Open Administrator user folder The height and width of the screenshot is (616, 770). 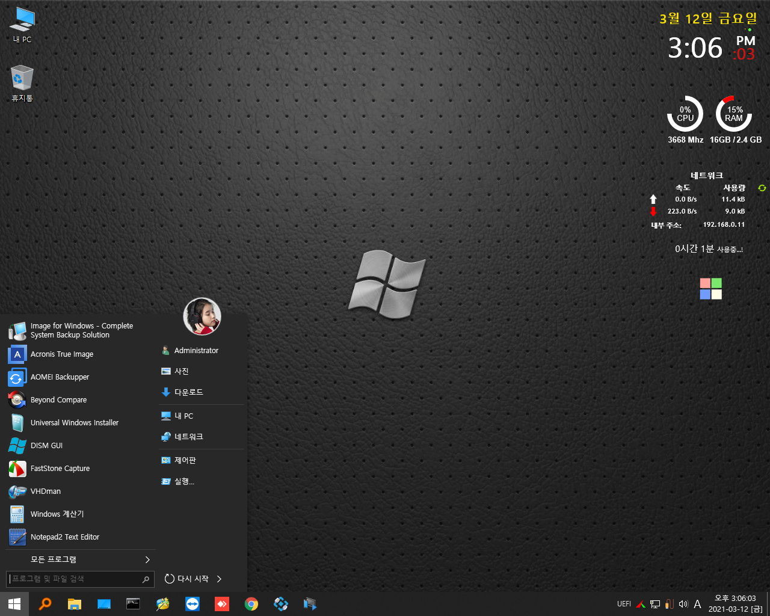coord(202,351)
